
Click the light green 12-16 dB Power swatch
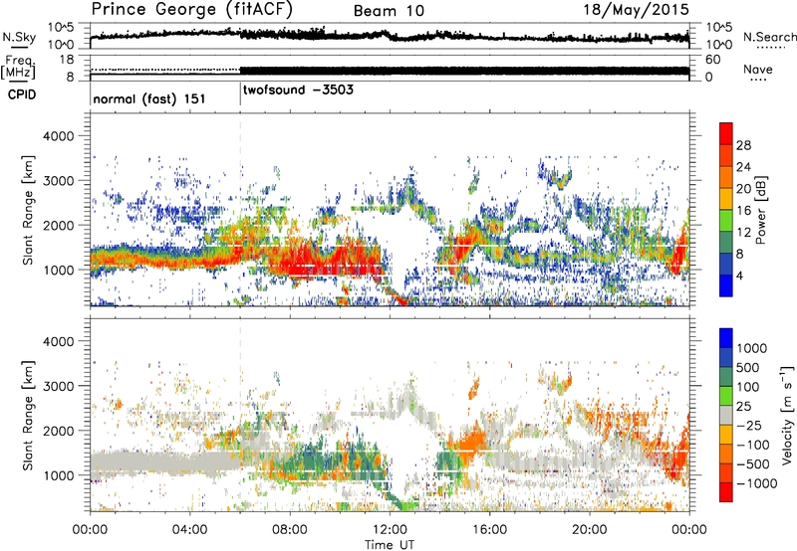[x=726, y=221]
